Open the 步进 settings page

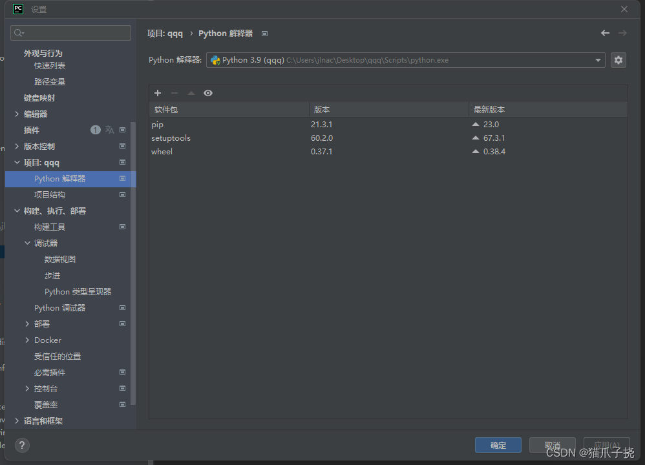tap(52, 276)
